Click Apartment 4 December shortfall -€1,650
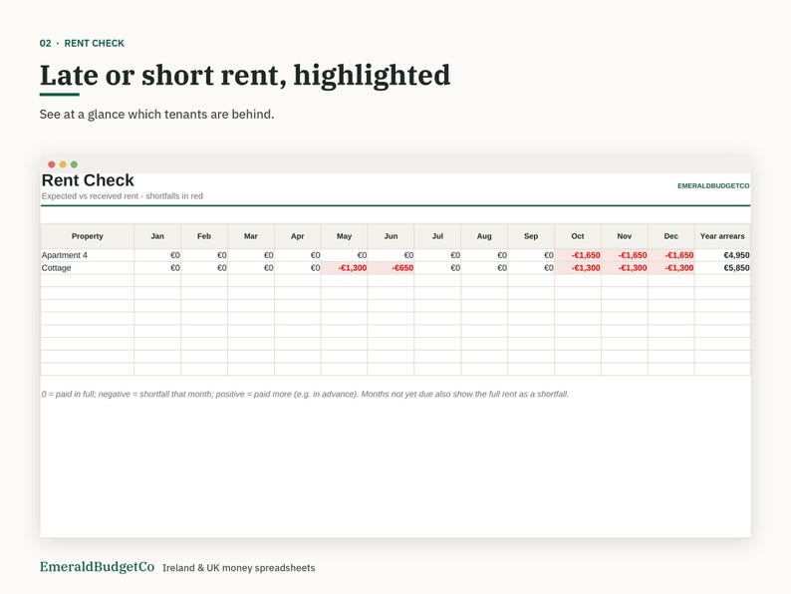 tap(670, 255)
